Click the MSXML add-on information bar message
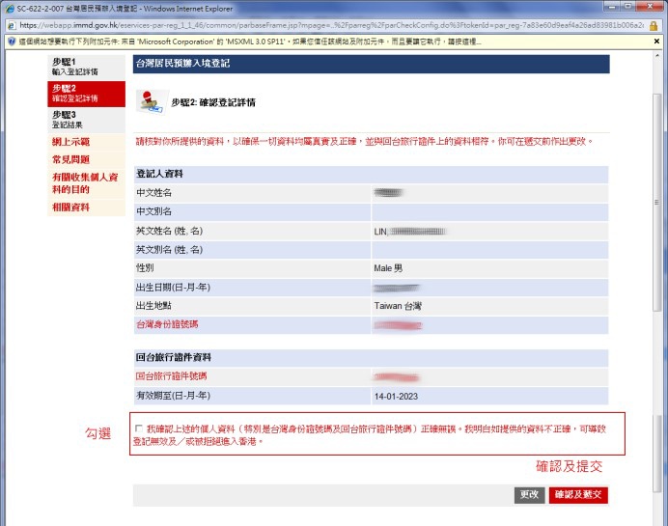Image resolution: width=668 pixels, height=526 pixels. pos(250,42)
